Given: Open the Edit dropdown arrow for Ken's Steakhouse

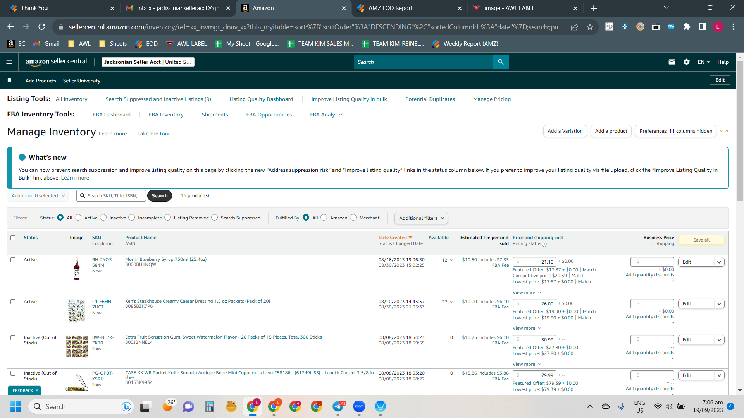Looking at the screenshot, I should tap(720, 304).
